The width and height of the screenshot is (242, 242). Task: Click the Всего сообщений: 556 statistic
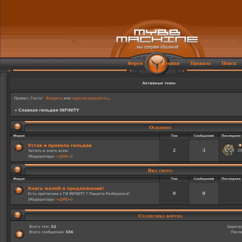pos(51,232)
